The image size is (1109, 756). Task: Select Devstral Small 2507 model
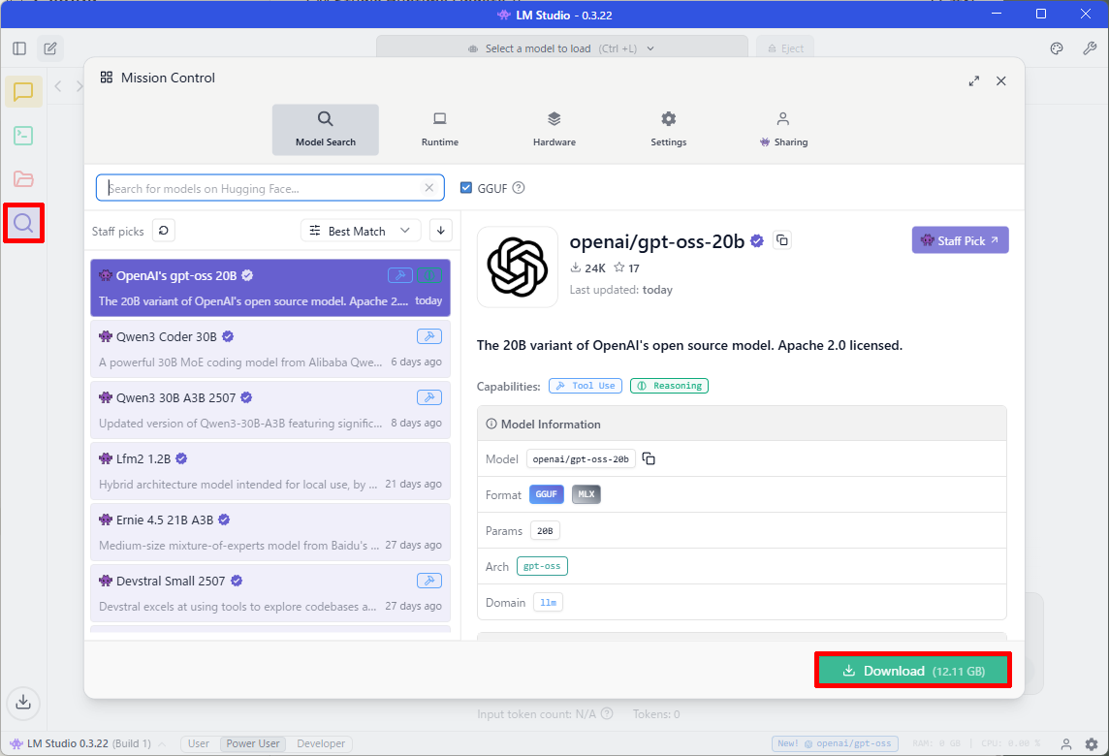click(x=270, y=592)
